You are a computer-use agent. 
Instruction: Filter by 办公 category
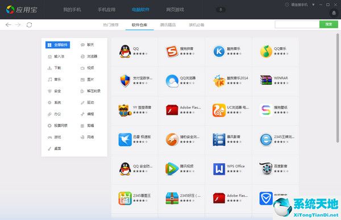click(x=54, y=114)
